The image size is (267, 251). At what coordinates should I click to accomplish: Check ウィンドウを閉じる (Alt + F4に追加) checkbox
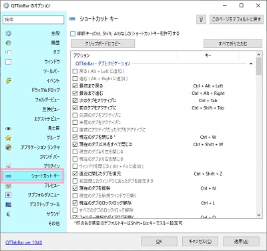pos(75,166)
